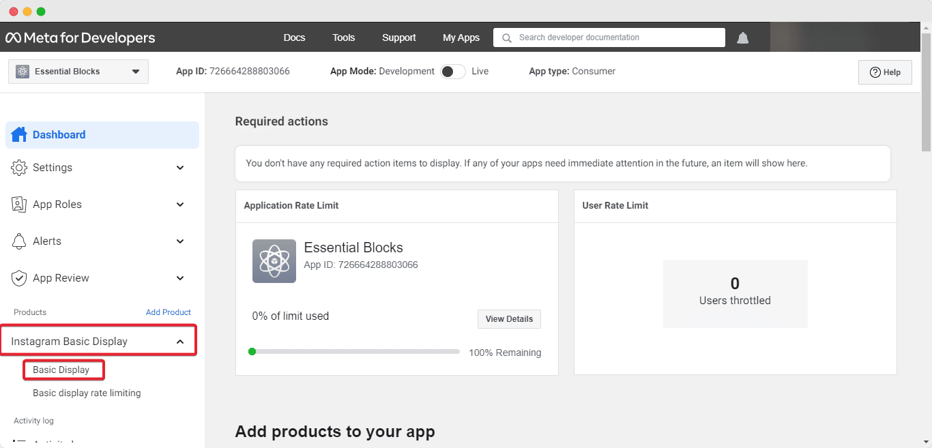
Task: Click the Dashboard home icon
Action: 19,134
